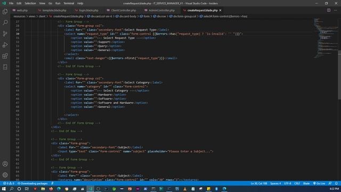Open the Extensions view

pyautogui.click(x=5, y=56)
